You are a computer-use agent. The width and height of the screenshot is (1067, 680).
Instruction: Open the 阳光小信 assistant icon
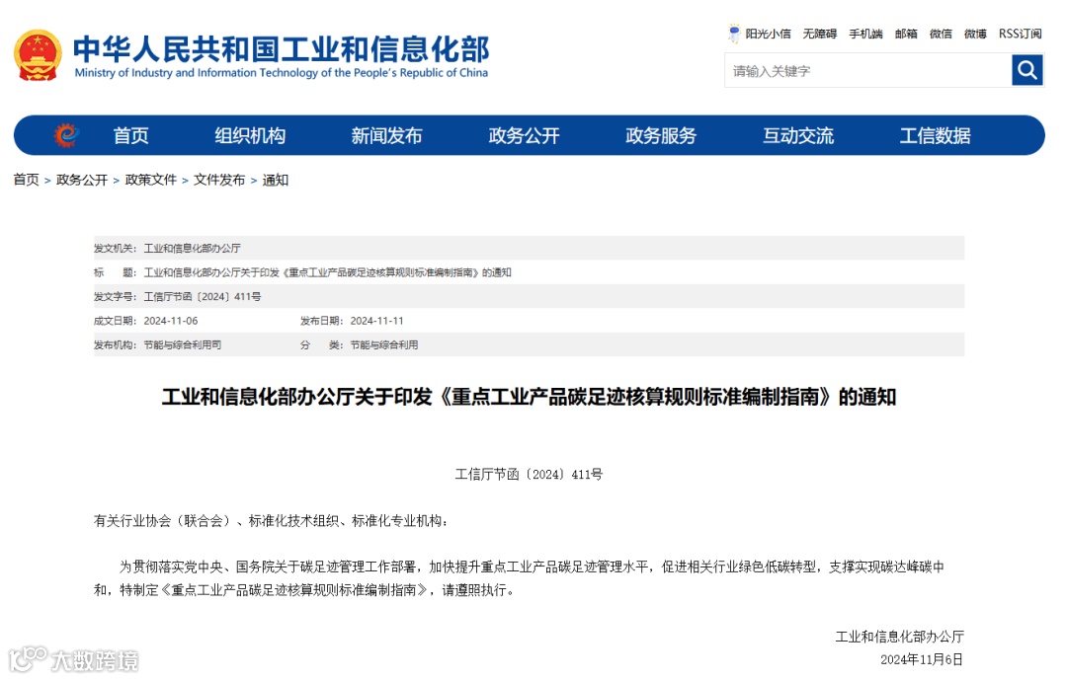(733, 34)
